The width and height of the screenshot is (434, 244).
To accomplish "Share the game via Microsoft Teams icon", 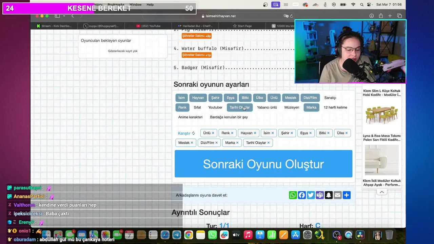I will (x=320, y=195).
